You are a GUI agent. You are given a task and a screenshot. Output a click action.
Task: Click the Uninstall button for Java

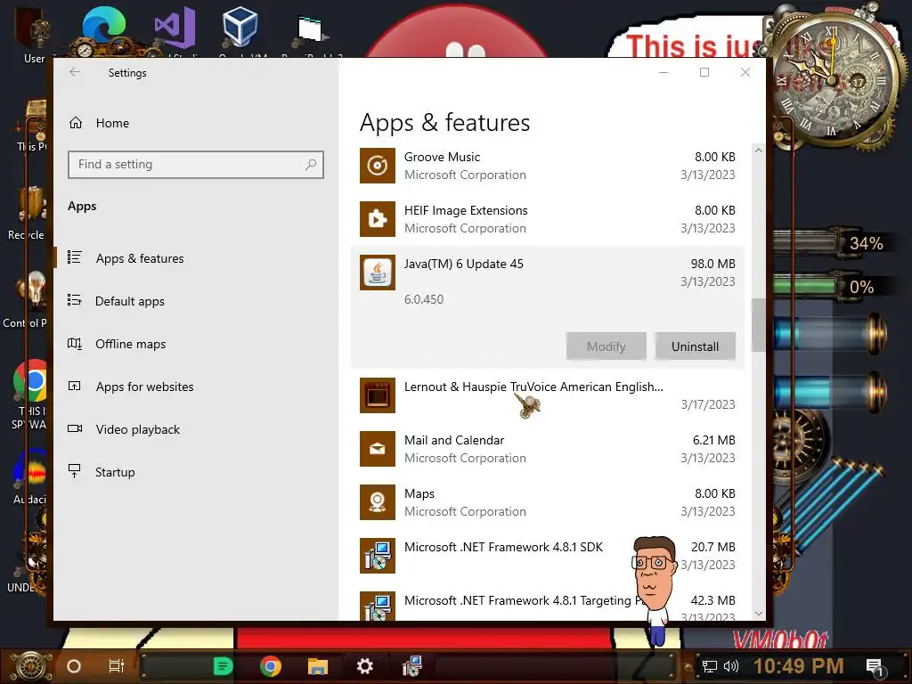[695, 346]
